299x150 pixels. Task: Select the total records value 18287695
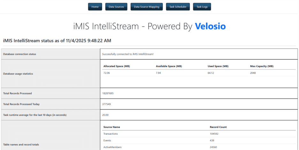[x=108, y=93]
